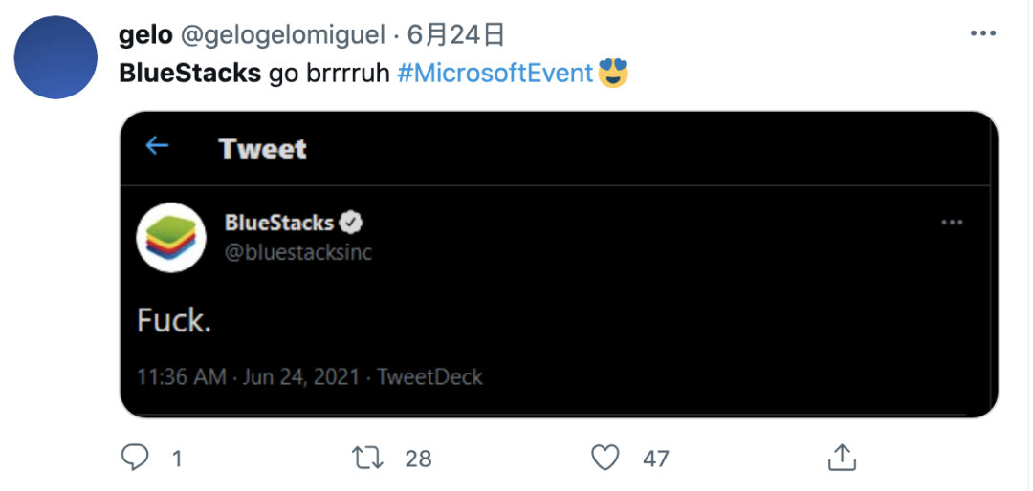
Task: Open the @gelogelomiguel handle link
Action: tap(282, 34)
